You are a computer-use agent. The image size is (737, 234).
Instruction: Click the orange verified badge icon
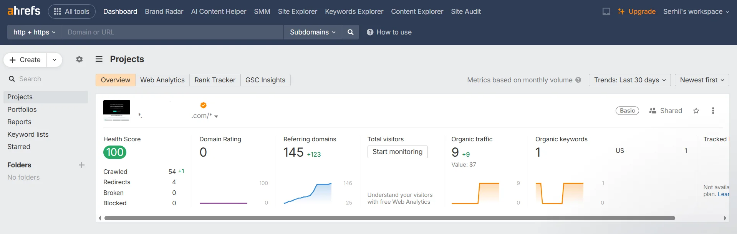click(x=204, y=105)
